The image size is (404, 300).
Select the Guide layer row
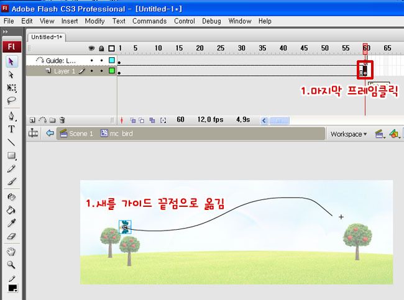[x=71, y=60]
